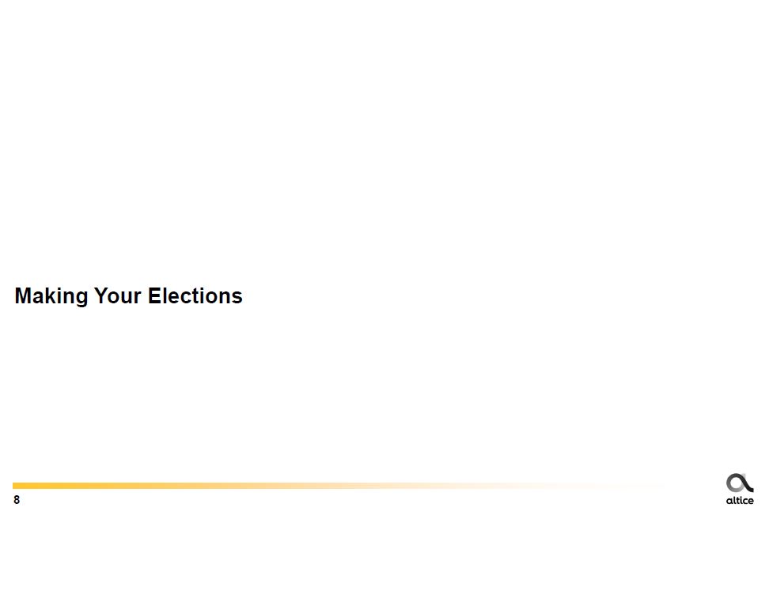Click the "altice" wordmark text under the logo
The height and width of the screenshot is (594, 769).
(x=740, y=501)
